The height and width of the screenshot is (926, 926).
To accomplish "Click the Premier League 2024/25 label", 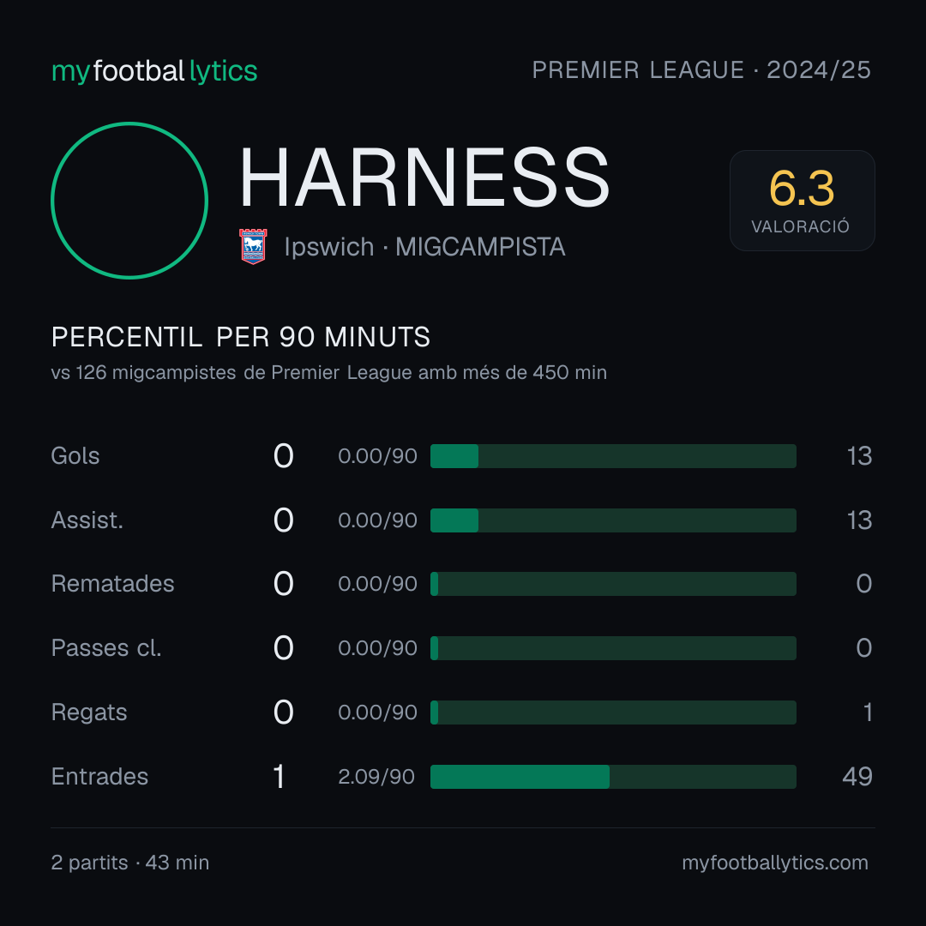I will (x=701, y=70).
